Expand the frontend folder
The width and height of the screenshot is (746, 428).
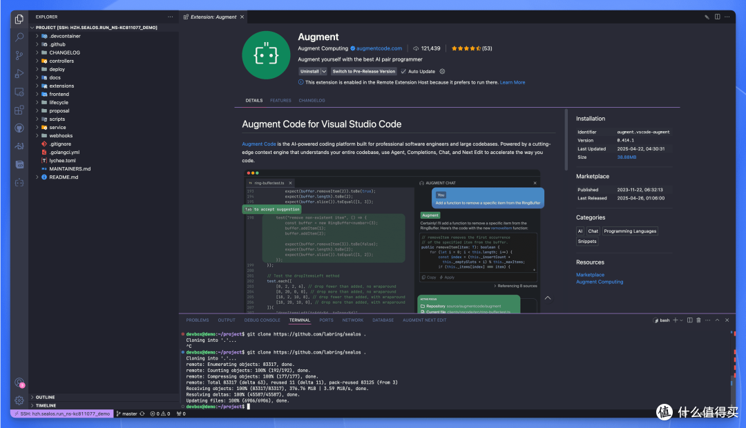point(59,94)
